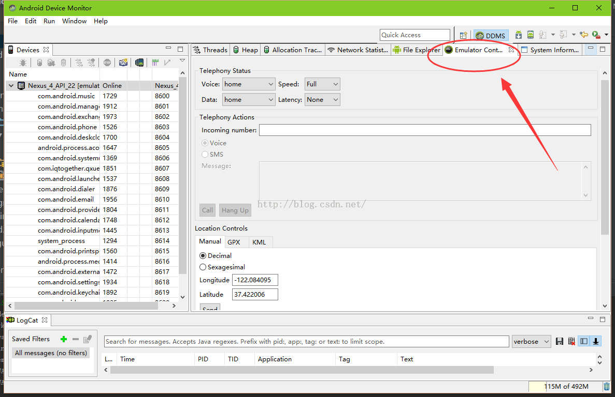Click the Hang Up button
This screenshot has height=397, width=615.
pyautogui.click(x=235, y=210)
